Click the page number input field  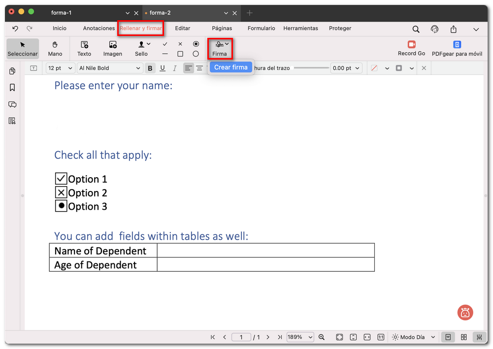click(241, 337)
